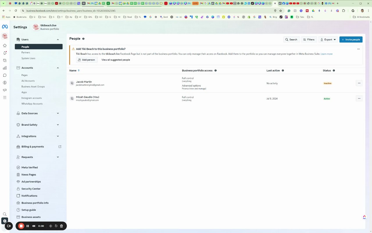The height and width of the screenshot is (233, 372).
Task: Open WhatsApp Accounts
Action: point(32,104)
